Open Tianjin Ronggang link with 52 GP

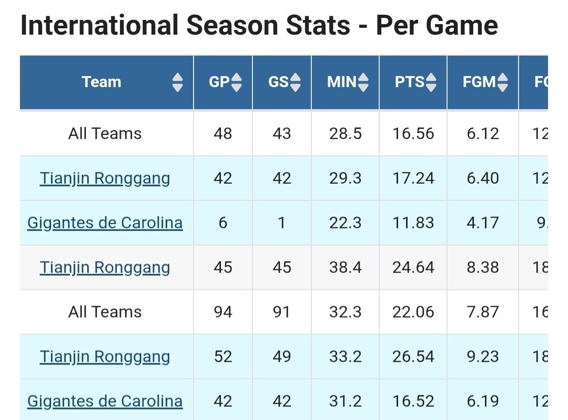tap(105, 356)
